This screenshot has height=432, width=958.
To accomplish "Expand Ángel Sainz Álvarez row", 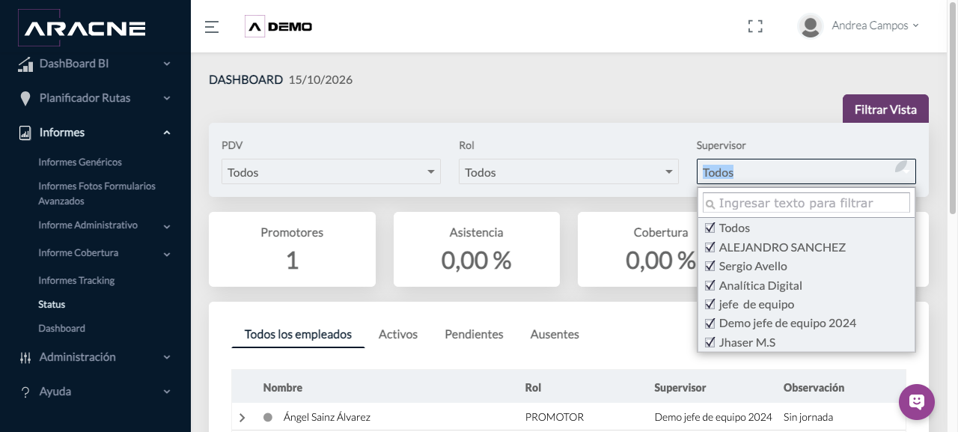I will pyautogui.click(x=242, y=418).
